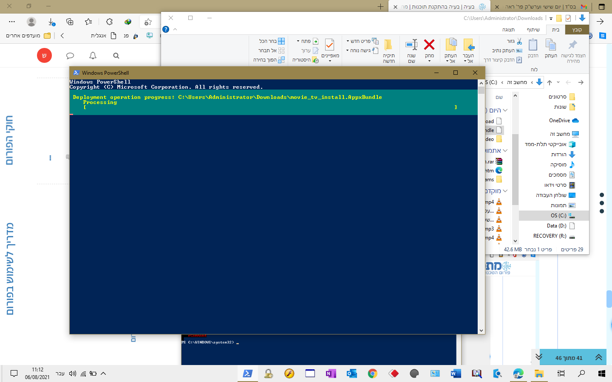Click Select all (בחר הכל)
Screen dimensions: 612x382
point(272,41)
